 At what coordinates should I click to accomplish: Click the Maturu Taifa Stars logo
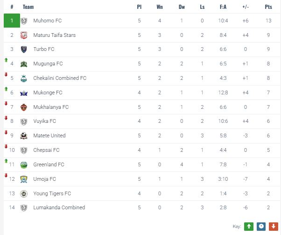point(24,36)
